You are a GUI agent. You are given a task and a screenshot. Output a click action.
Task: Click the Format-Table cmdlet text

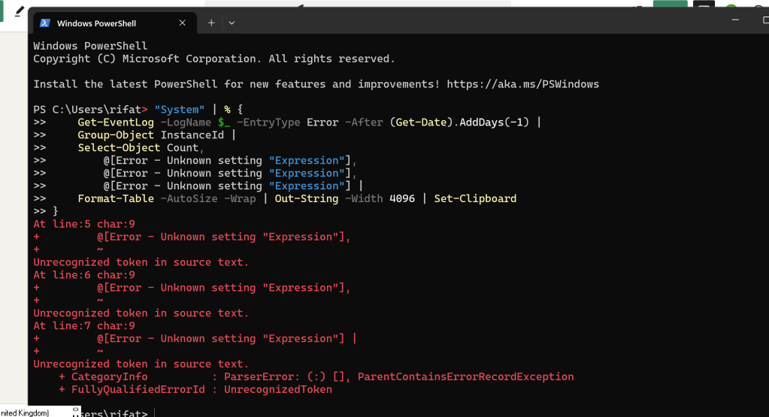116,198
